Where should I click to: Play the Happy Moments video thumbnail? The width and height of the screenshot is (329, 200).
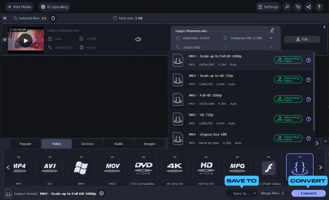pyautogui.click(x=26, y=40)
